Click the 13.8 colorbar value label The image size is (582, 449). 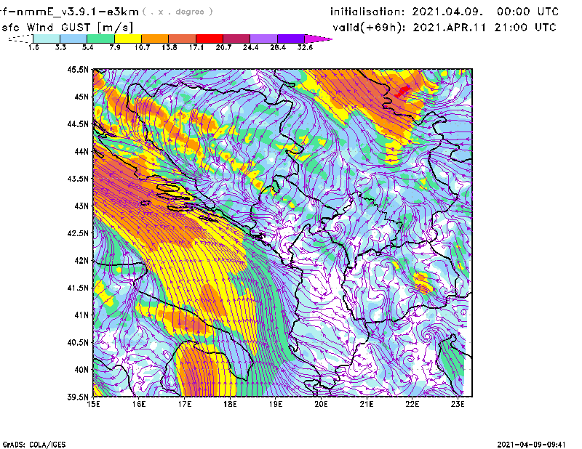(170, 47)
